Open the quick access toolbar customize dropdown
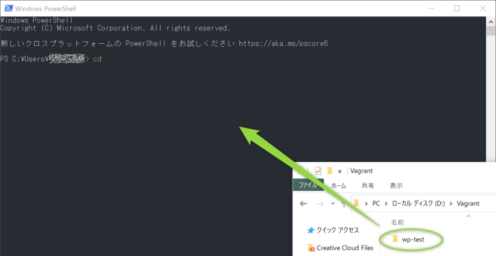Screen dimensions: 496x256 (340, 172)
